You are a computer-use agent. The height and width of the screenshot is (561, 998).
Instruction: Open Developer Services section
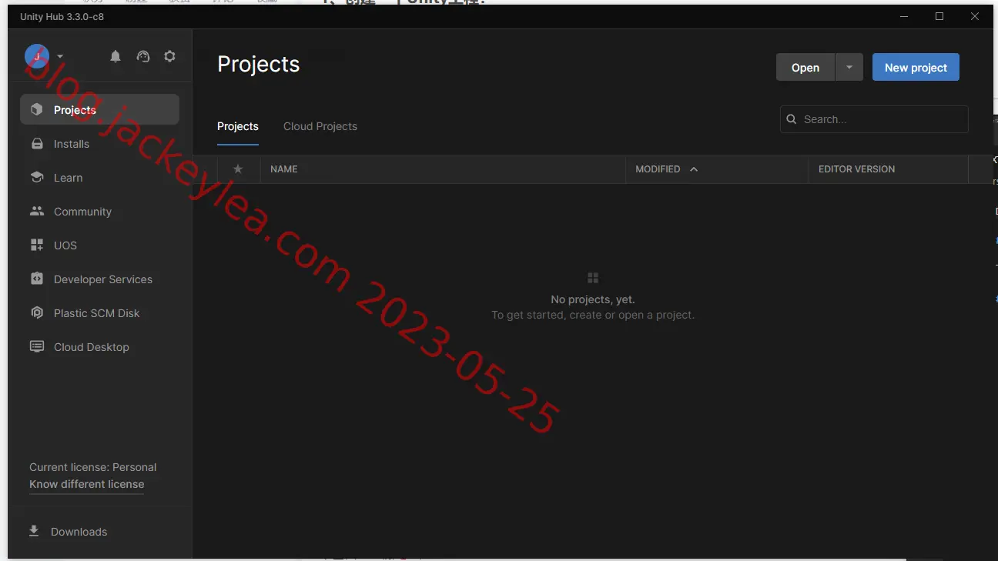(99, 279)
